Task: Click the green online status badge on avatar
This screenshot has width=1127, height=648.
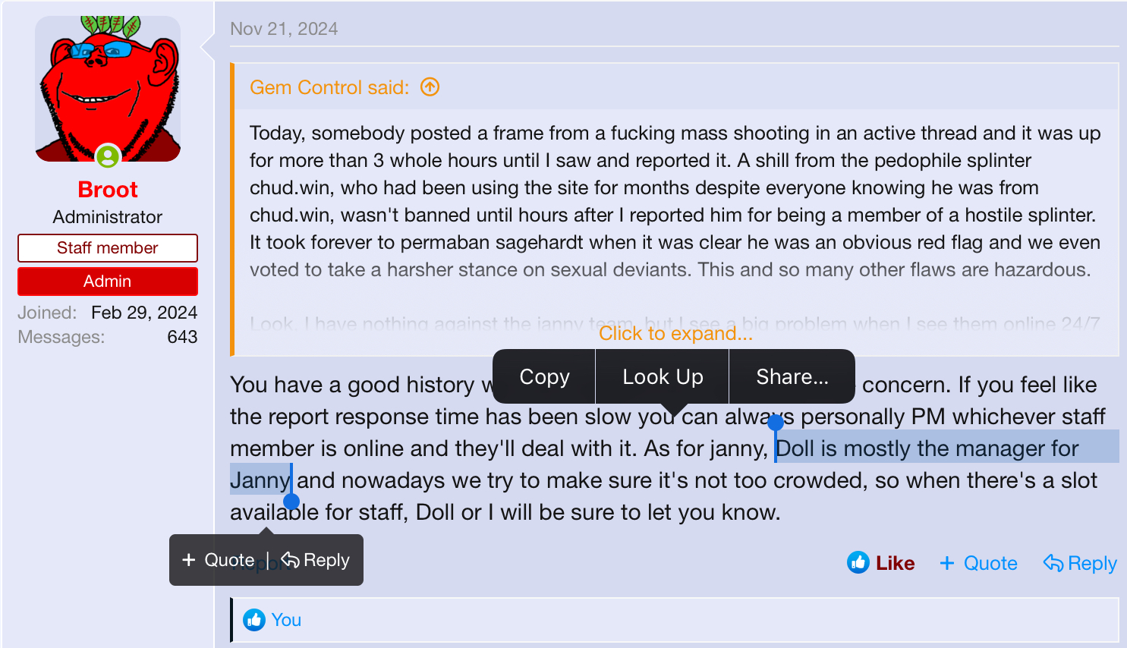Action: pos(108,156)
